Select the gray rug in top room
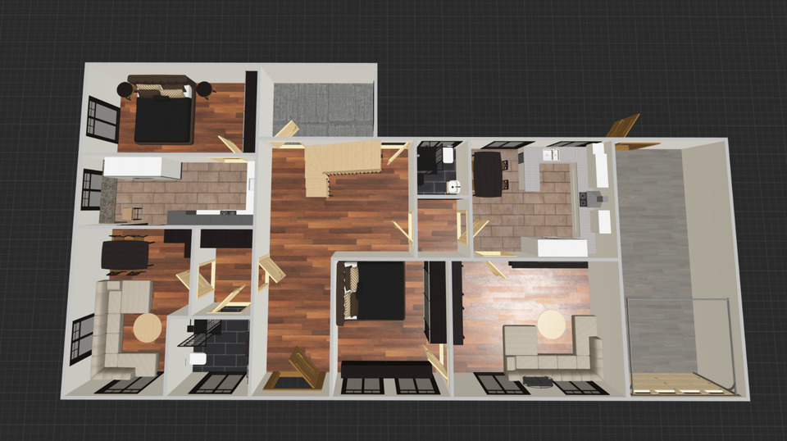The image size is (787, 441). click(324, 109)
